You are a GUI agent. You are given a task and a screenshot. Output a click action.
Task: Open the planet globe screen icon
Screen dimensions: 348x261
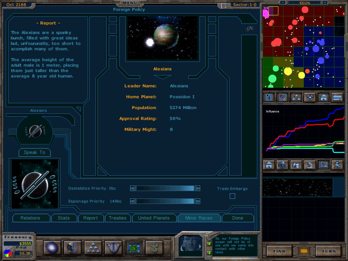pyautogui.click(x=72, y=248)
